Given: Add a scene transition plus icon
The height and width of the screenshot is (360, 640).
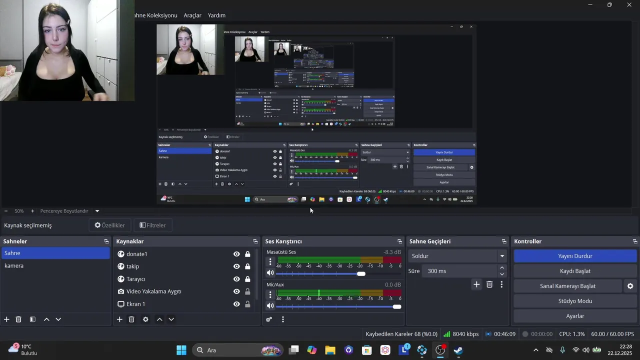Looking at the screenshot, I should click(x=476, y=284).
